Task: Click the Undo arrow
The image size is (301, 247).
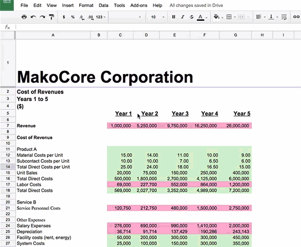Action: click(x=33, y=17)
